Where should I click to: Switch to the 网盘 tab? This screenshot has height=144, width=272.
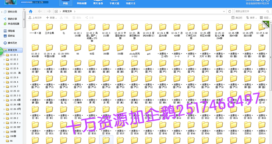[x=65, y=3]
